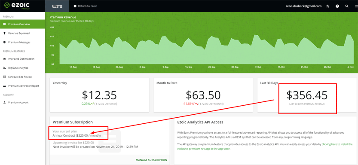Open Improved Optimization in the sidebar

pos(23,58)
